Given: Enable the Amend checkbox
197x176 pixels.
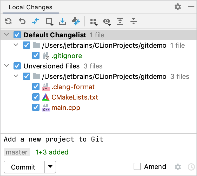Looking at the screenshot, I should pos(137,167).
